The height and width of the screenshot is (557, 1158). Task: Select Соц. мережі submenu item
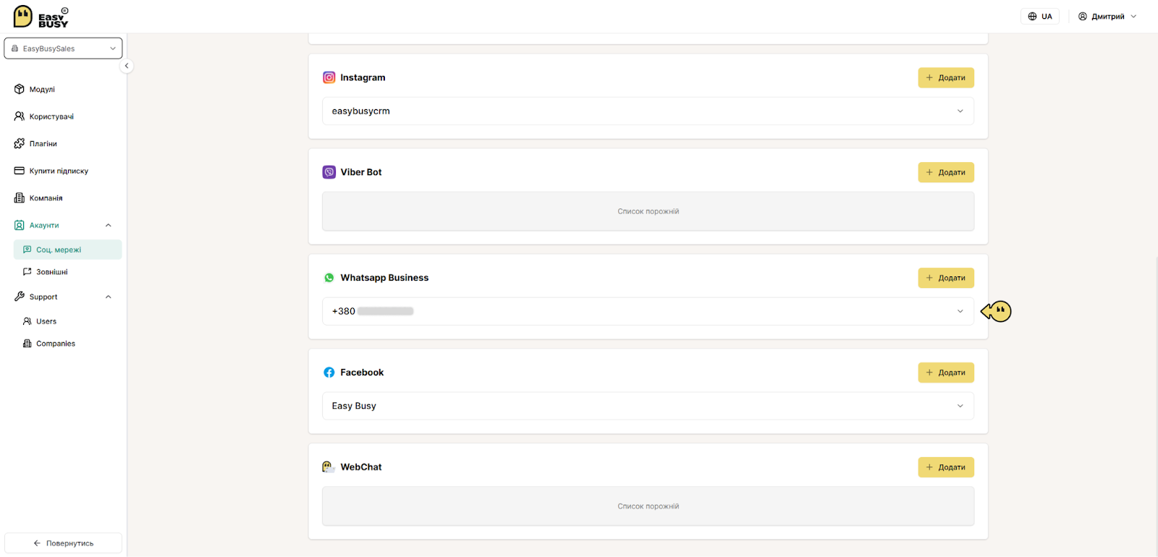67,250
